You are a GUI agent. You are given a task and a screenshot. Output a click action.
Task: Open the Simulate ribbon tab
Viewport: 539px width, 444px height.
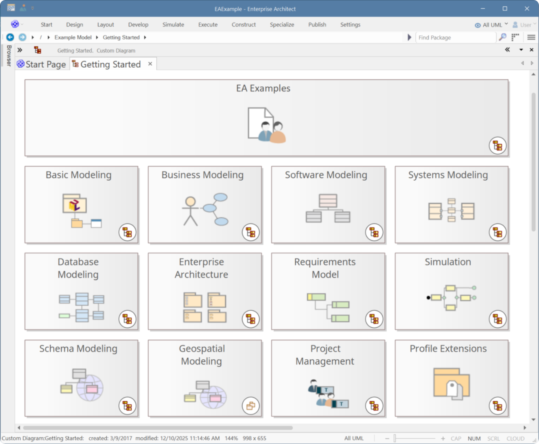click(x=173, y=25)
